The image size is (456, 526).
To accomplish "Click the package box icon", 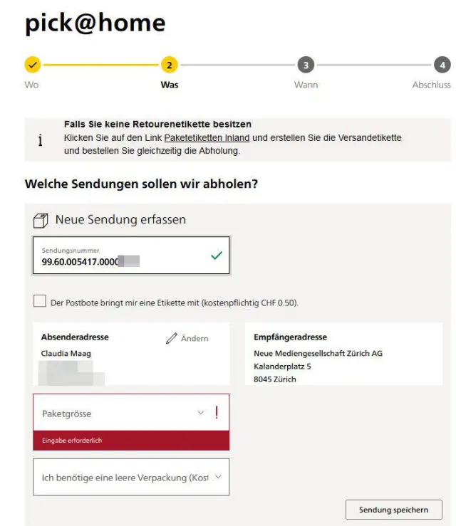I will 41,221.
